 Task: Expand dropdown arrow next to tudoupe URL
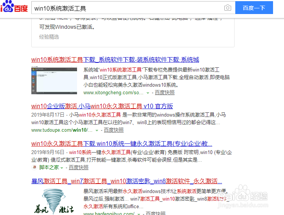[97, 130]
